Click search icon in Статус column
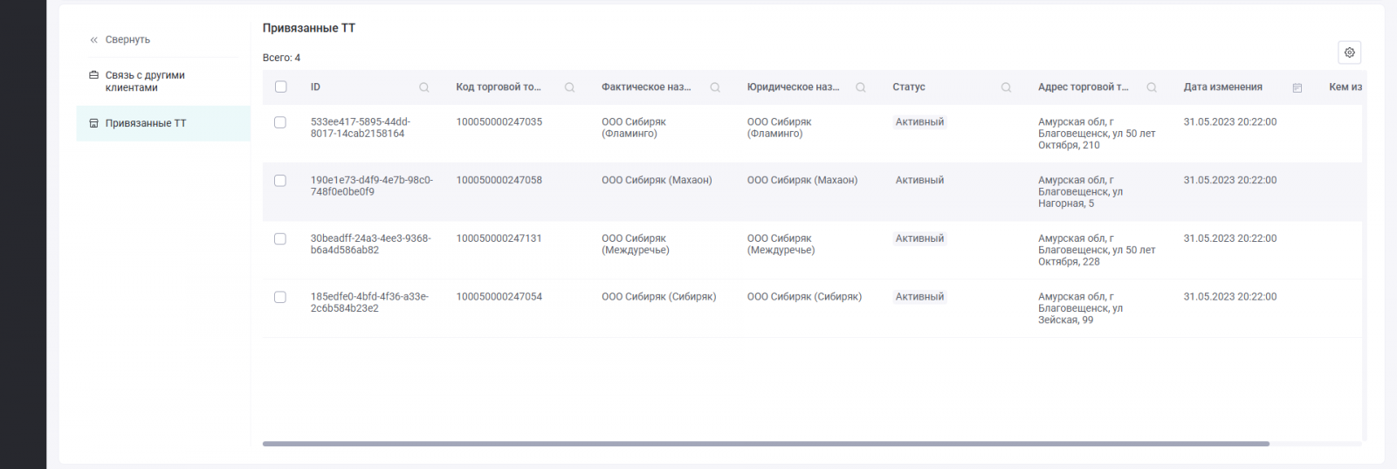 [x=1006, y=87]
